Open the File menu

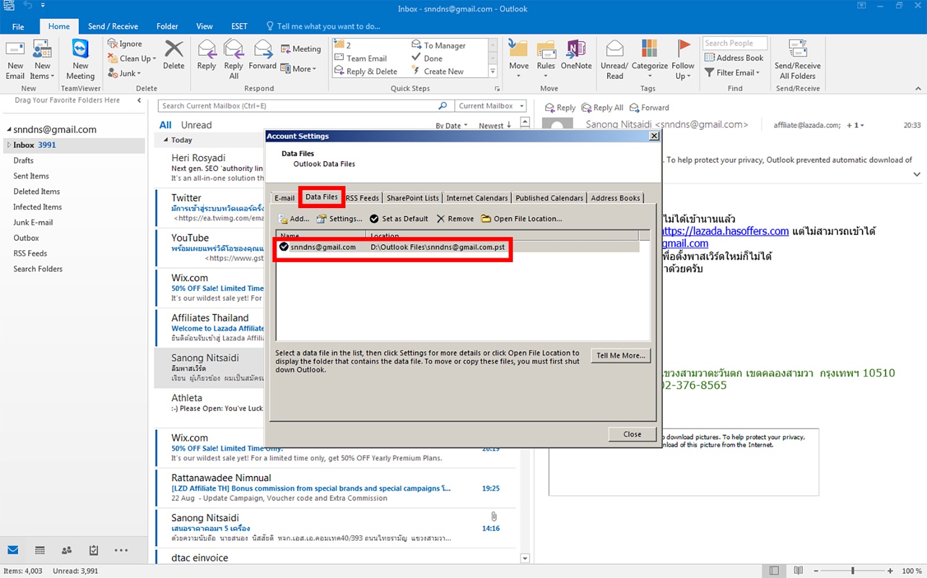[18, 27]
